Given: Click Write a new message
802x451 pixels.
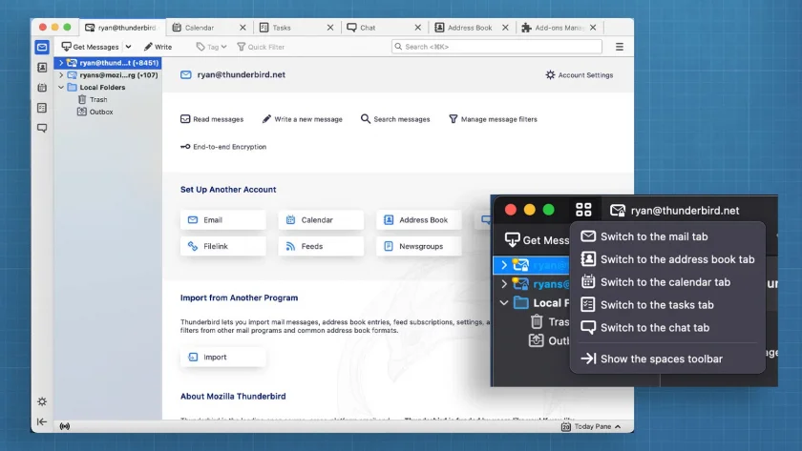Looking at the screenshot, I should pyautogui.click(x=303, y=119).
